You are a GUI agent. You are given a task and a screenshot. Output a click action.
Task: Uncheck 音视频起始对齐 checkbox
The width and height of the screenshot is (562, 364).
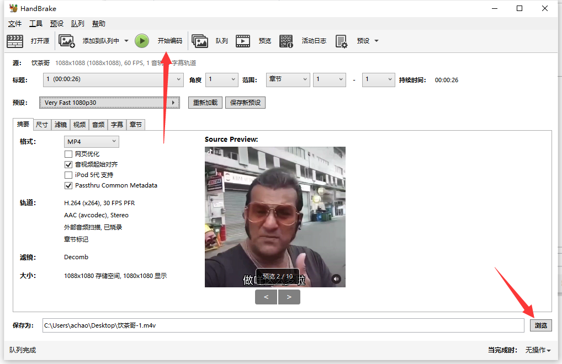tap(68, 164)
